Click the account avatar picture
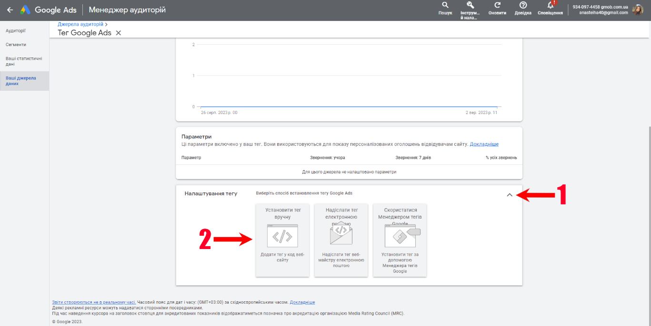Image resolution: width=651 pixels, height=326 pixels. (x=638, y=10)
